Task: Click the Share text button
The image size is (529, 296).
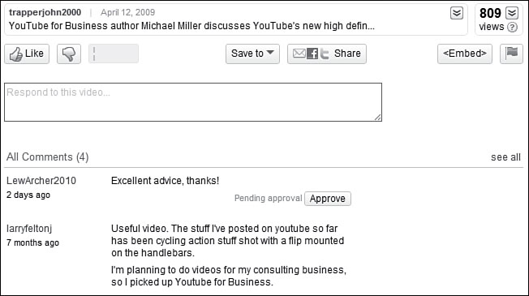Action: click(347, 54)
